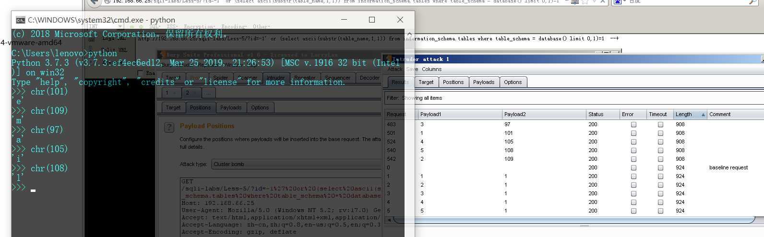Image resolution: width=764 pixels, height=237 pixels.
Task: Click the chr(101) line in cmd
Action: point(40,92)
